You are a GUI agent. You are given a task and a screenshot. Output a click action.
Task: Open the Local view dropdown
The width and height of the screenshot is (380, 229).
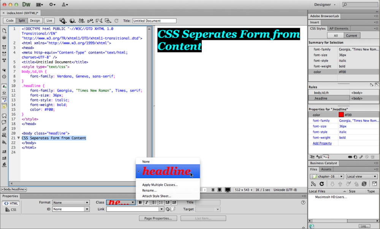(x=361, y=176)
